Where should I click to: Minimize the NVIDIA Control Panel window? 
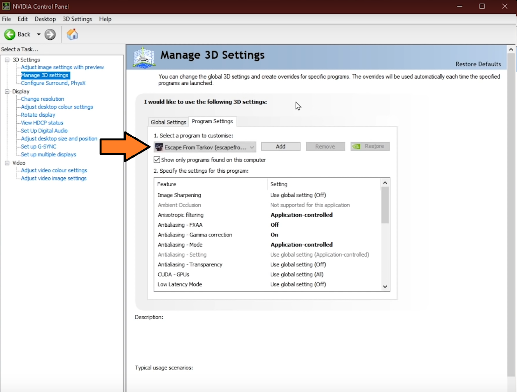click(x=459, y=6)
